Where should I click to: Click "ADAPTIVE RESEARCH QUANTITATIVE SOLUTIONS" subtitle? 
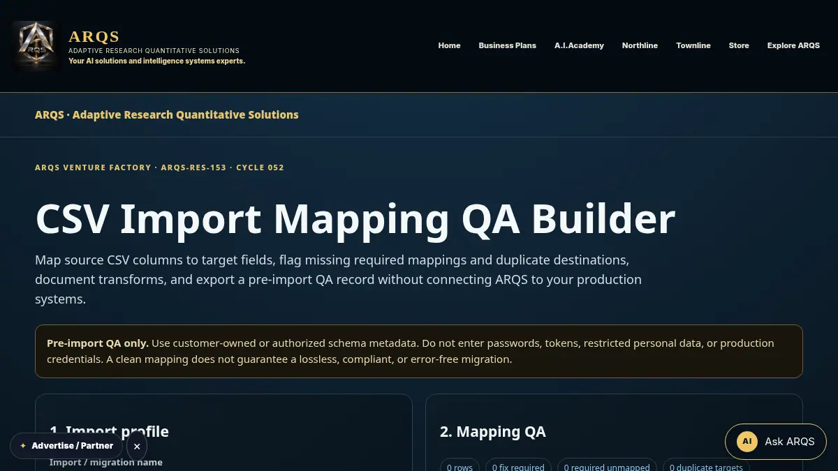click(x=154, y=51)
